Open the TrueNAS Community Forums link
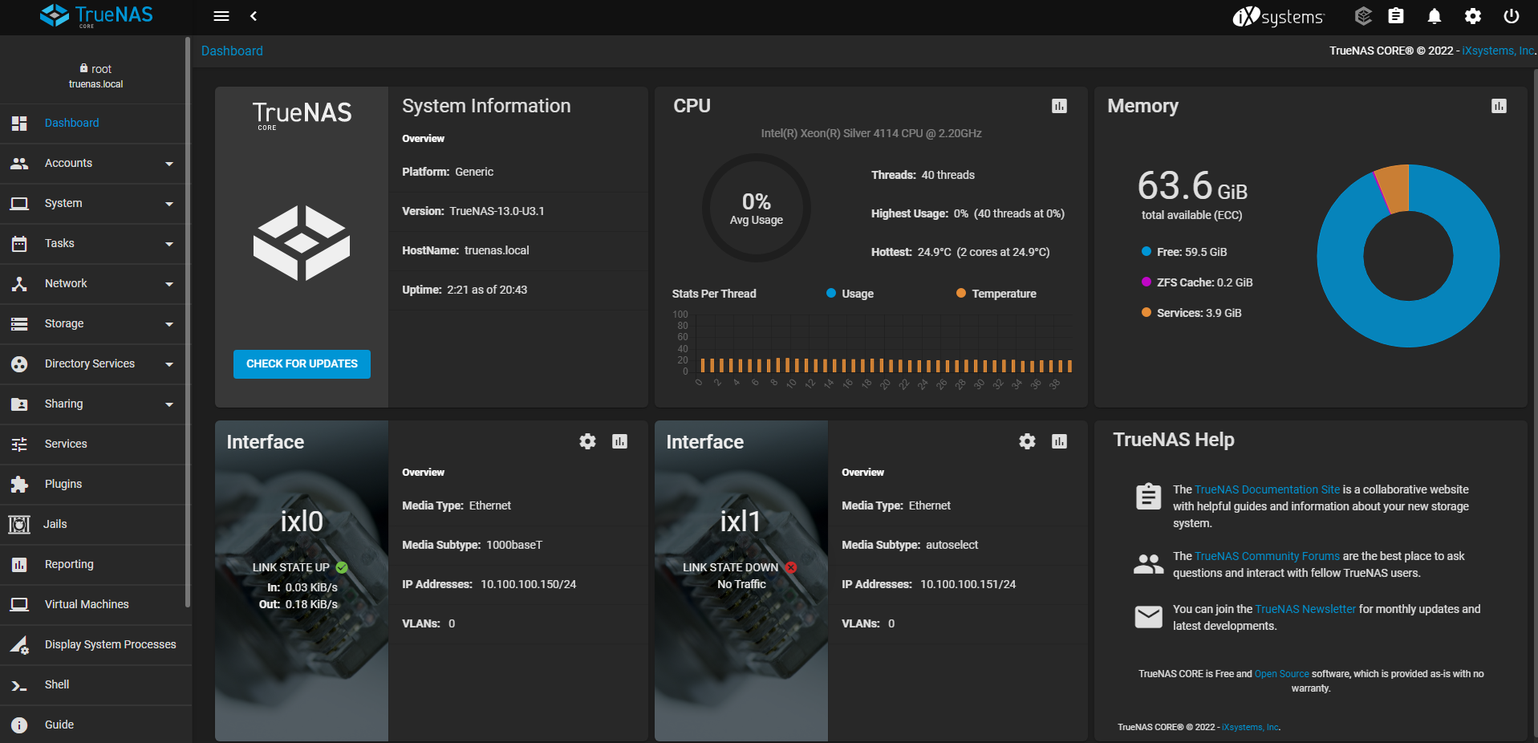This screenshot has height=743, width=1538. tap(1267, 556)
